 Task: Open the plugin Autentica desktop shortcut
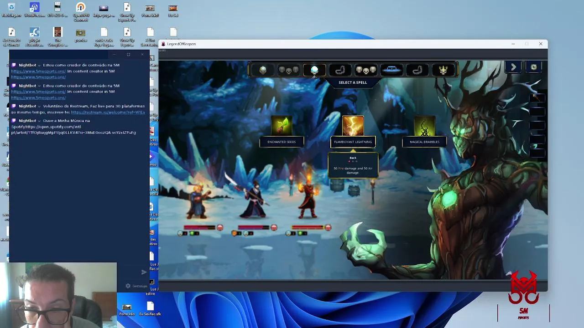[34, 37]
